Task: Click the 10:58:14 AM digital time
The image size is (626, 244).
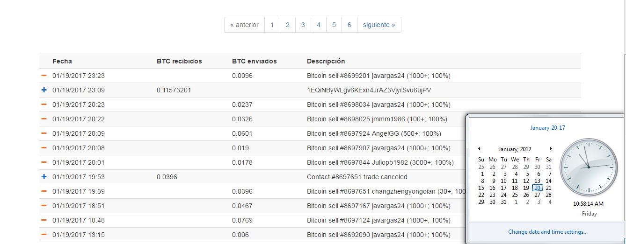Action: (x=588, y=204)
